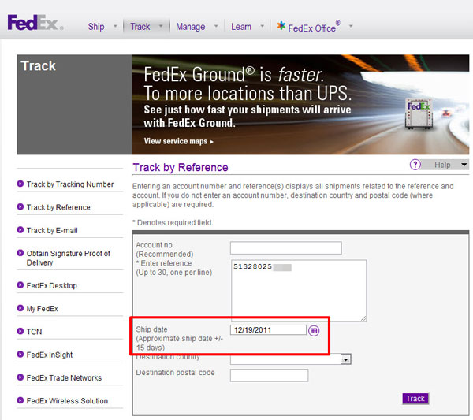Click the question mark help icon
The height and width of the screenshot is (420, 473).
coord(415,165)
